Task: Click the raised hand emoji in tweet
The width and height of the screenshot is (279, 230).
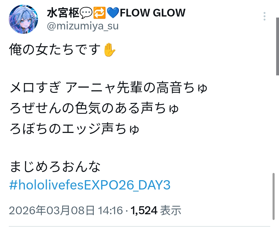Action: coord(109,50)
